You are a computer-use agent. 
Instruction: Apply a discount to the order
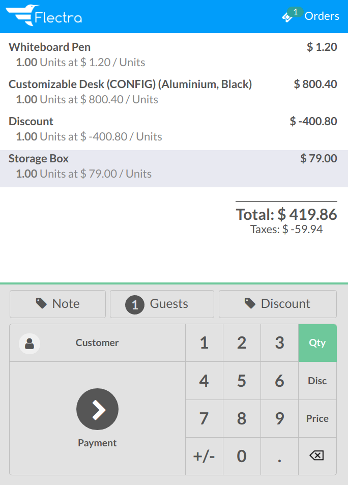pos(277,303)
